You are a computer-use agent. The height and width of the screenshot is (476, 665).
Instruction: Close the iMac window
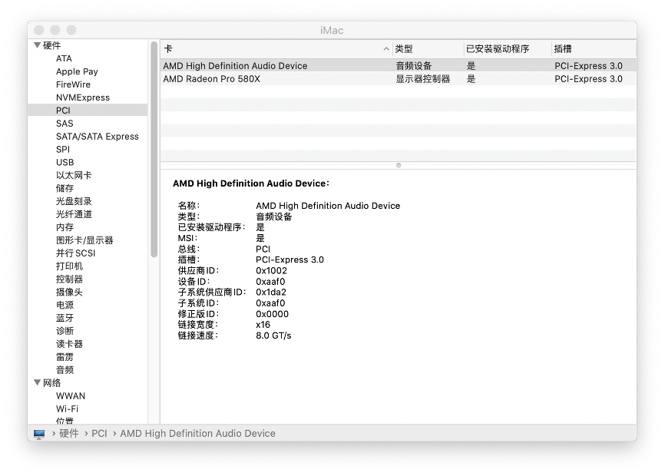pos(39,30)
